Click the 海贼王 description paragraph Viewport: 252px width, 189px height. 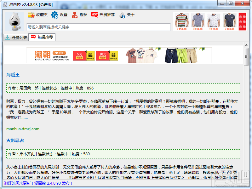[x=122, y=109]
